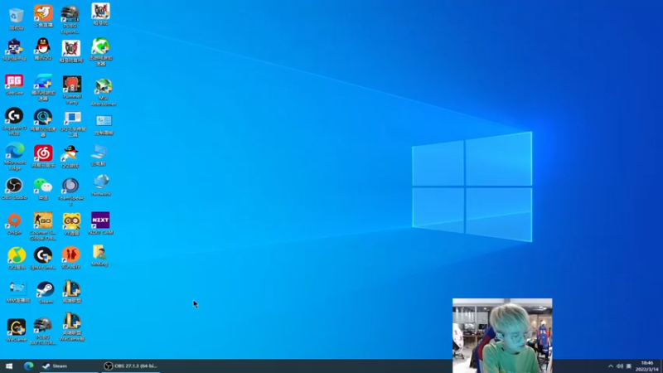Open the MMing user folder icon
Screen dimensions: 663x373
tap(99, 255)
